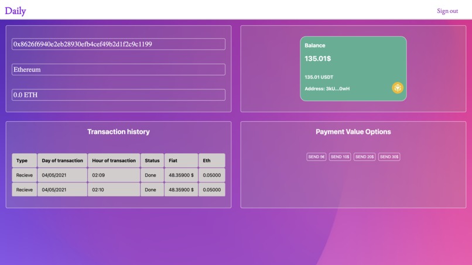Image resolution: width=472 pixels, height=265 pixels.
Task: Click 0.05000 Eth in the 02:10 row
Action: [211, 190]
